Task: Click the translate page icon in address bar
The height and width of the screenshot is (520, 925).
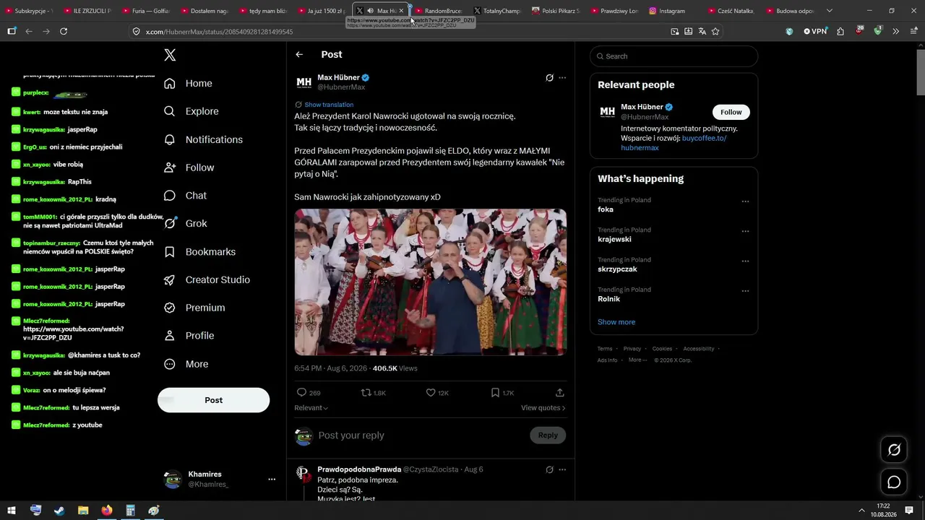Action: pyautogui.click(x=702, y=32)
